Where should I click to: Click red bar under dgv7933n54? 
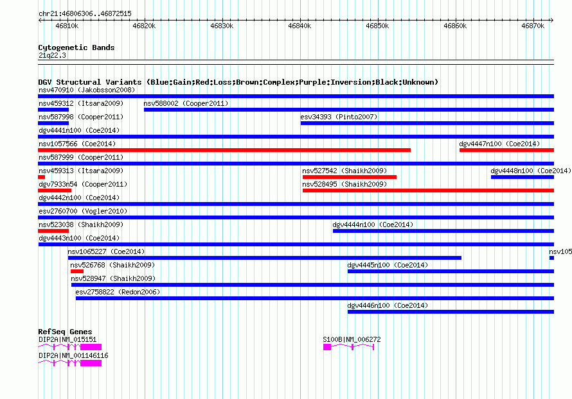point(55,191)
